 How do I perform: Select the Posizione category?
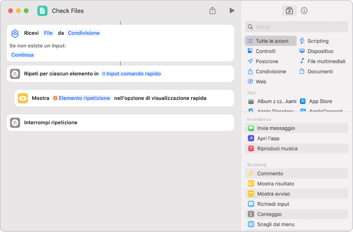(x=263, y=61)
